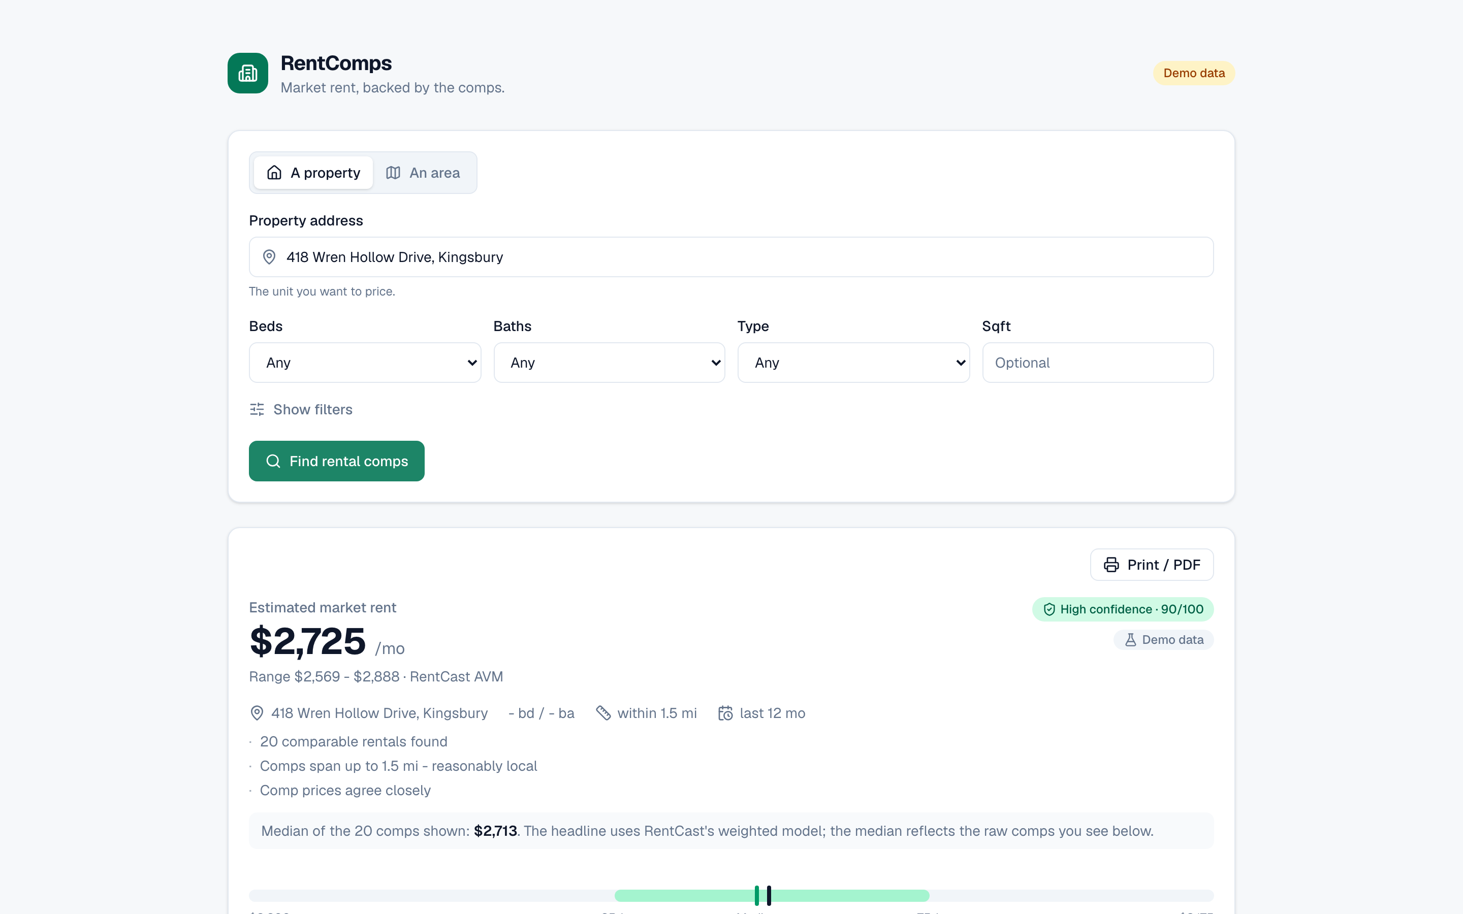Click the High confidence 90/100 badge

click(1123, 609)
